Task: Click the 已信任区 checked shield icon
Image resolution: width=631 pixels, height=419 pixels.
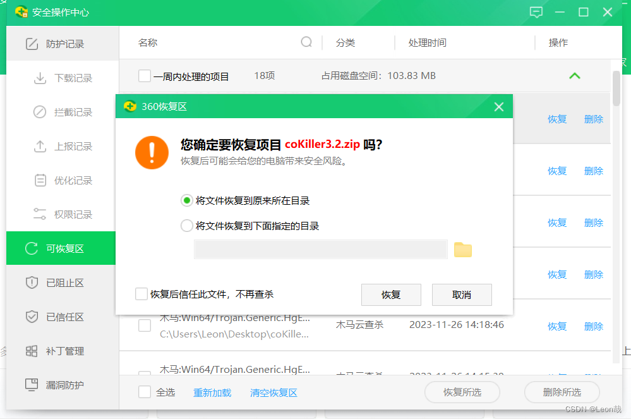Action: 32,317
